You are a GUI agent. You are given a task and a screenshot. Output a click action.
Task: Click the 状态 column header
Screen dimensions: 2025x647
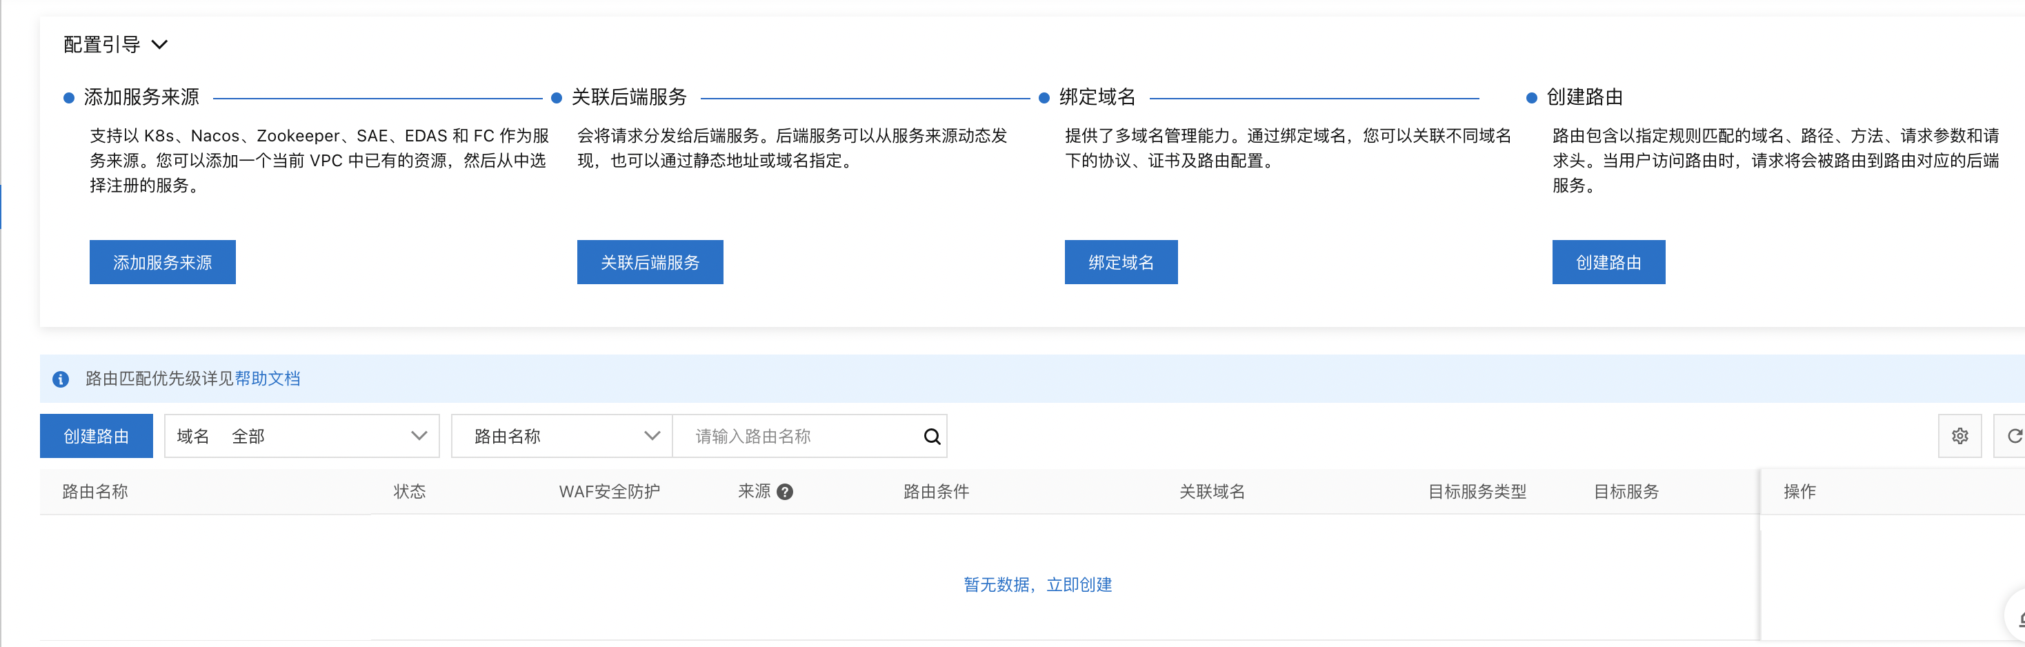tap(410, 492)
